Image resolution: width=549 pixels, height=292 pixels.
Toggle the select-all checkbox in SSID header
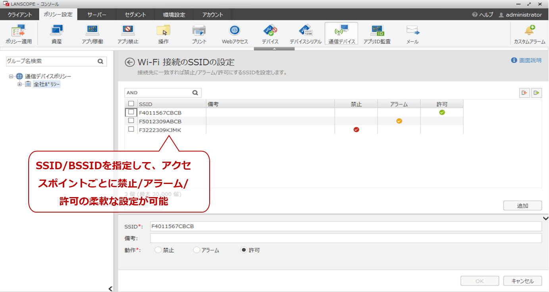[x=131, y=104]
